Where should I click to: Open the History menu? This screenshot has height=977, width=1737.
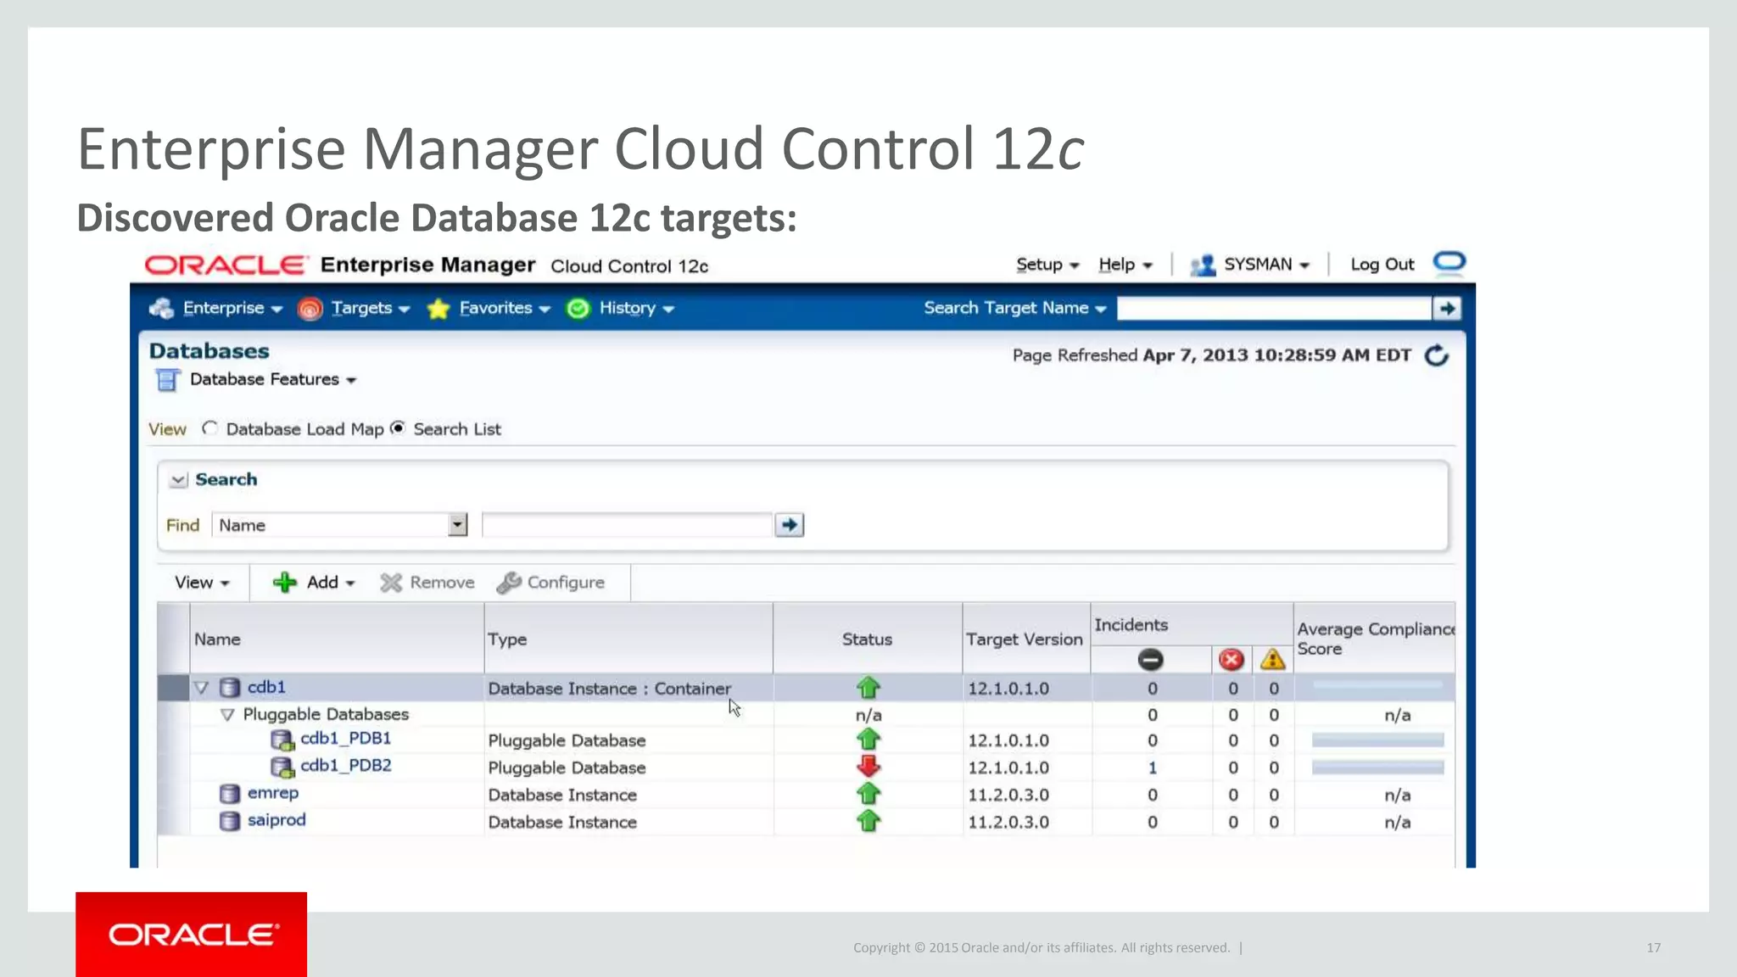pos(636,308)
